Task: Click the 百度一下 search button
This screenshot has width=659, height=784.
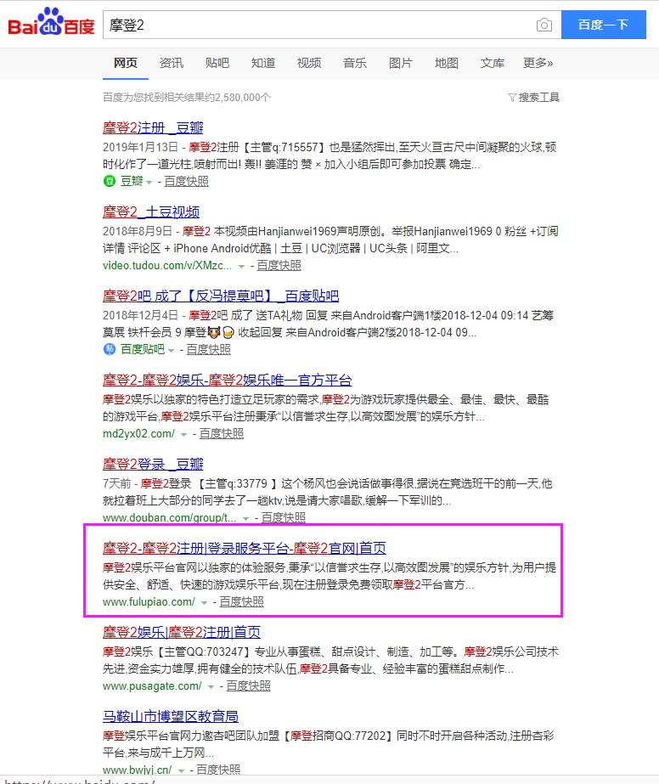Action: pyautogui.click(x=604, y=25)
